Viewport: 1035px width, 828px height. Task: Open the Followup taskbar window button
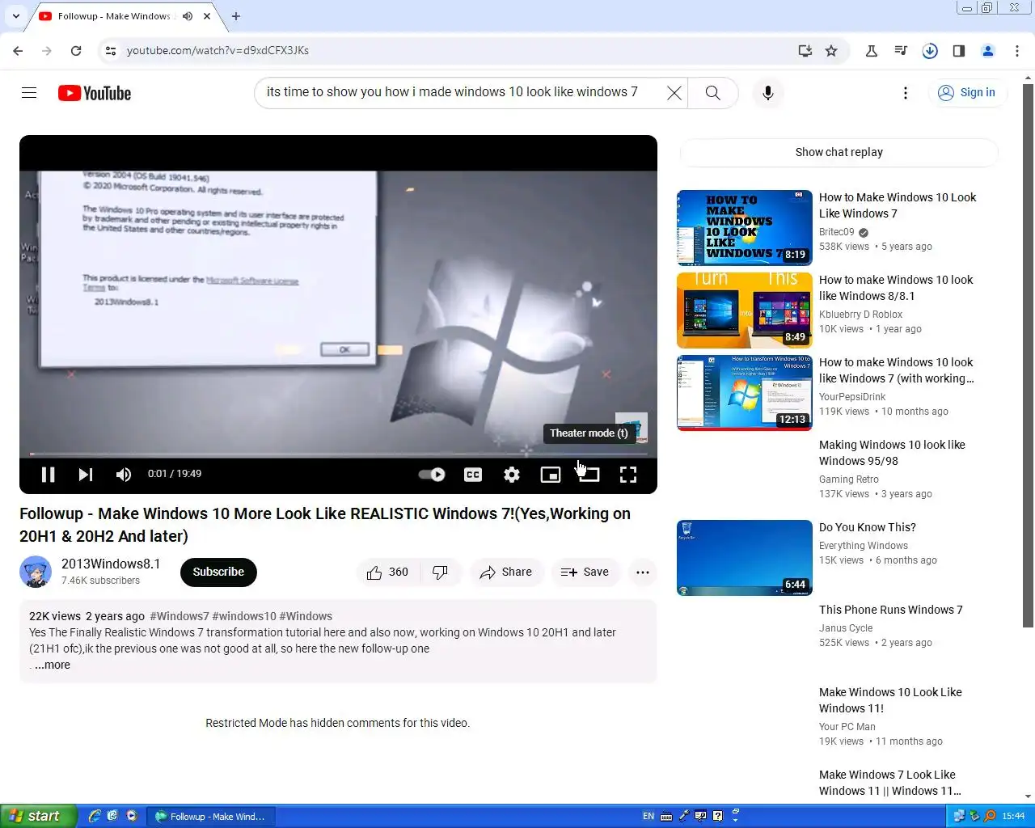[211, 816]
